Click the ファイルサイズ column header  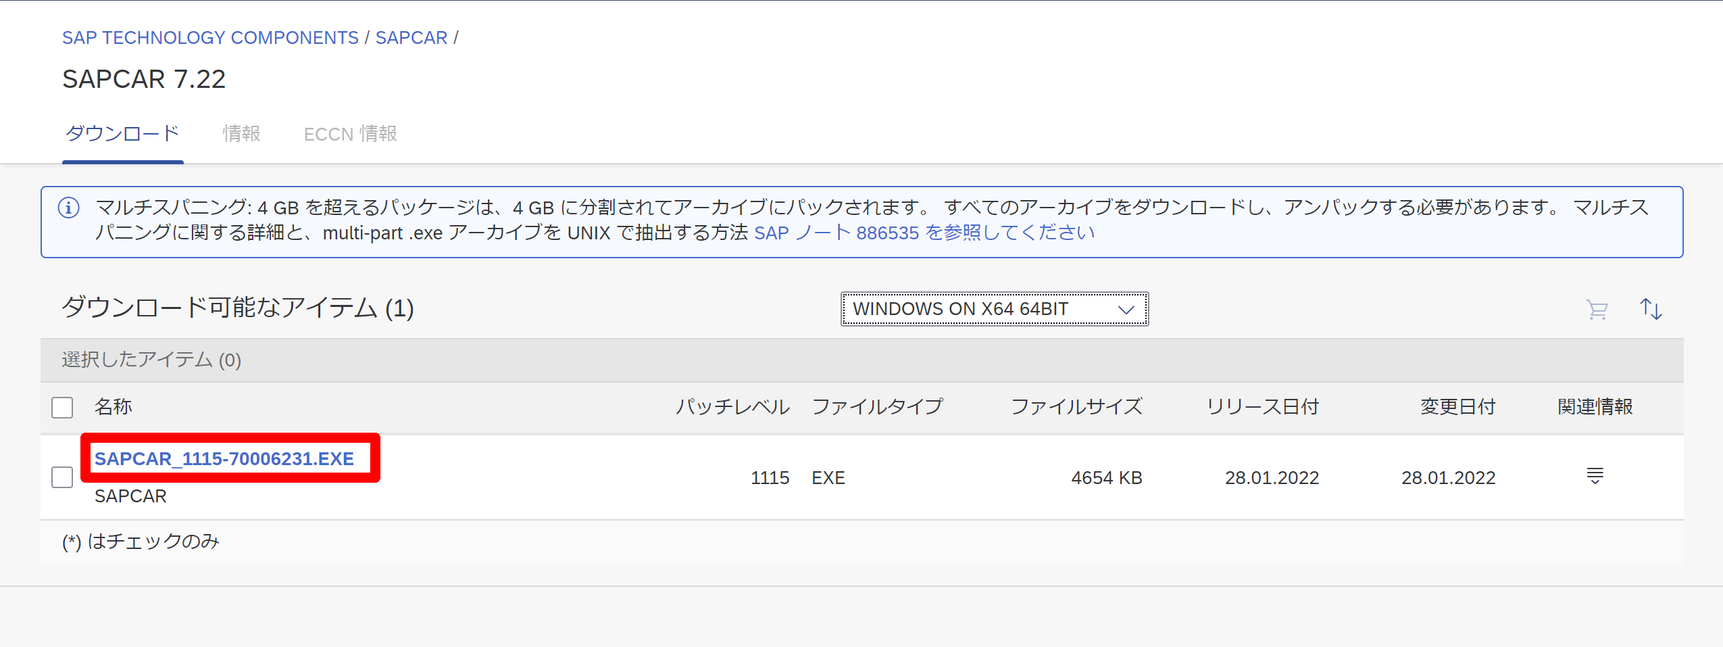coord(1076,406)
